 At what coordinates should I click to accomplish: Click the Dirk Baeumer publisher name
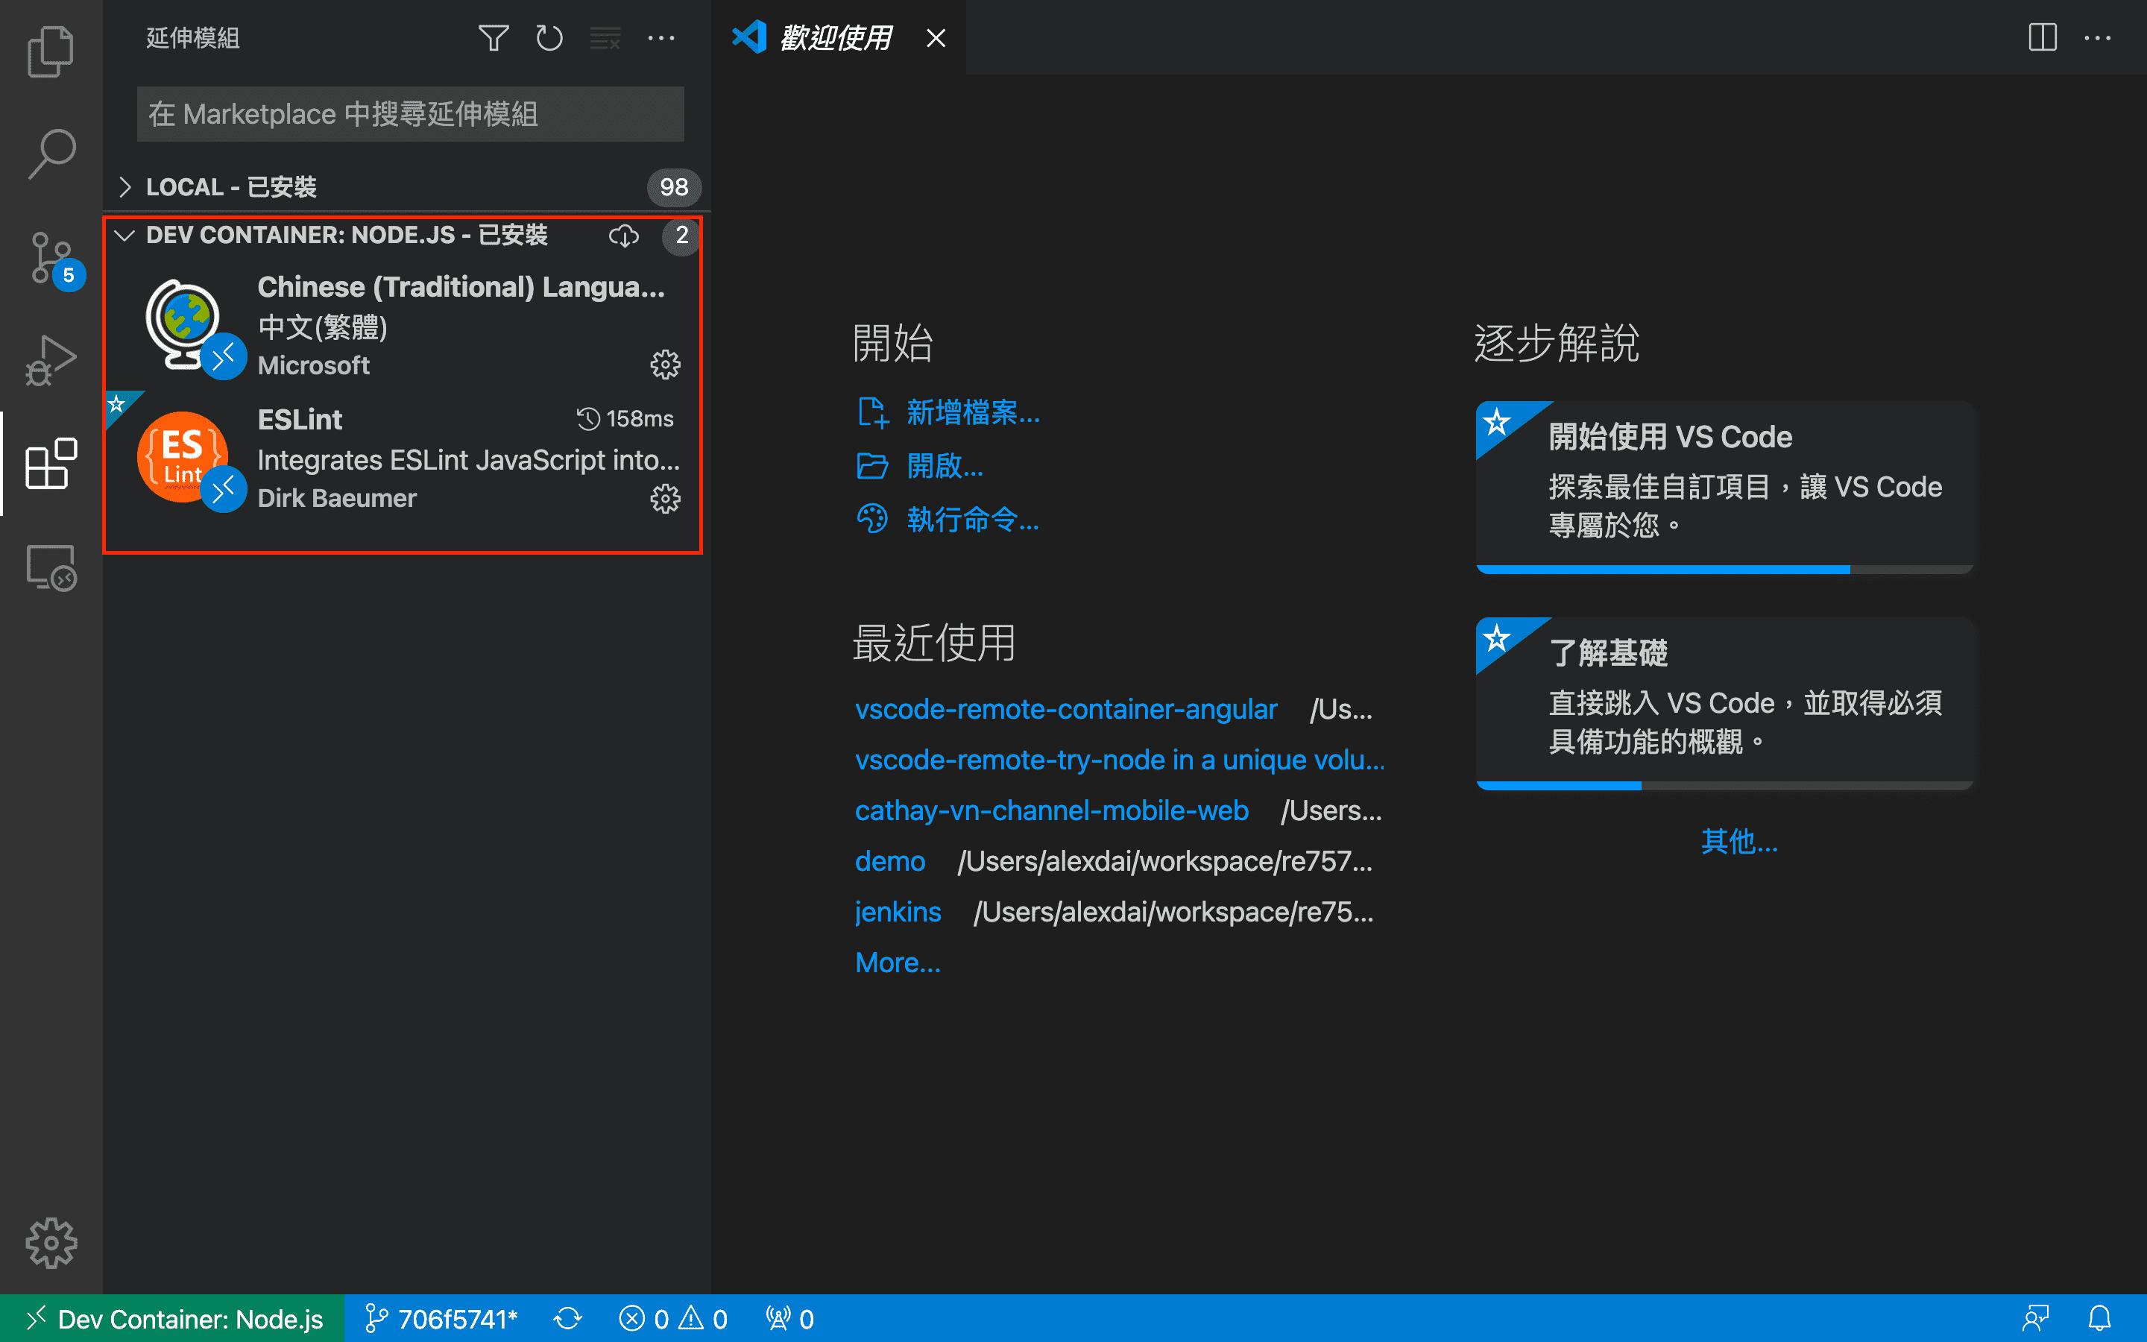pyautogui.click(x=337, y=498)
